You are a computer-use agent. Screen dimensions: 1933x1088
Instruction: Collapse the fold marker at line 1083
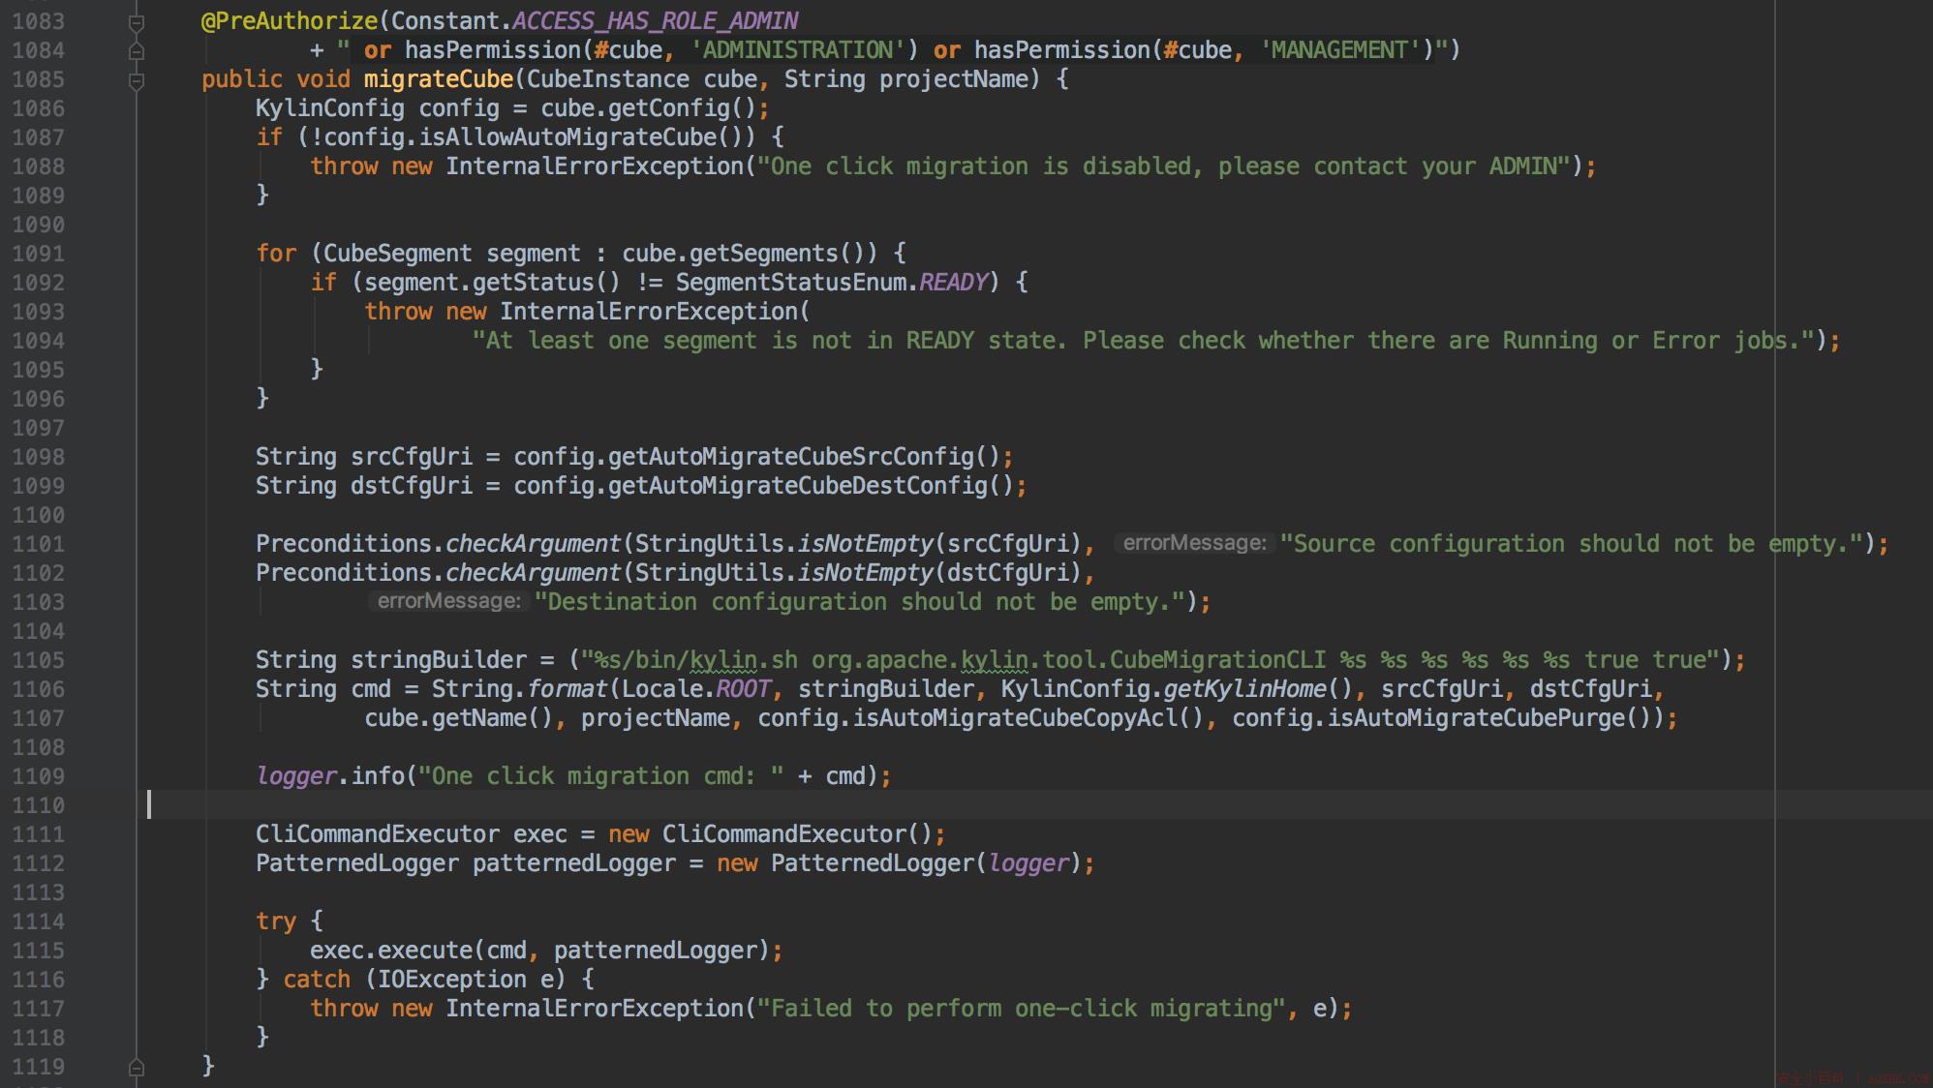point(137,21)
